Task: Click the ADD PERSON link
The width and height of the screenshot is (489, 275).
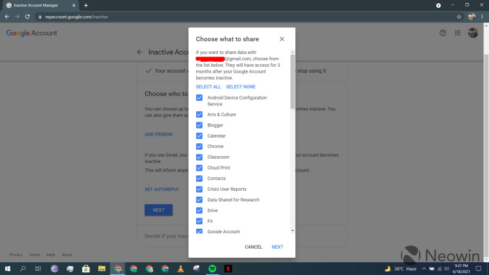Action: [x=158, y=134]
